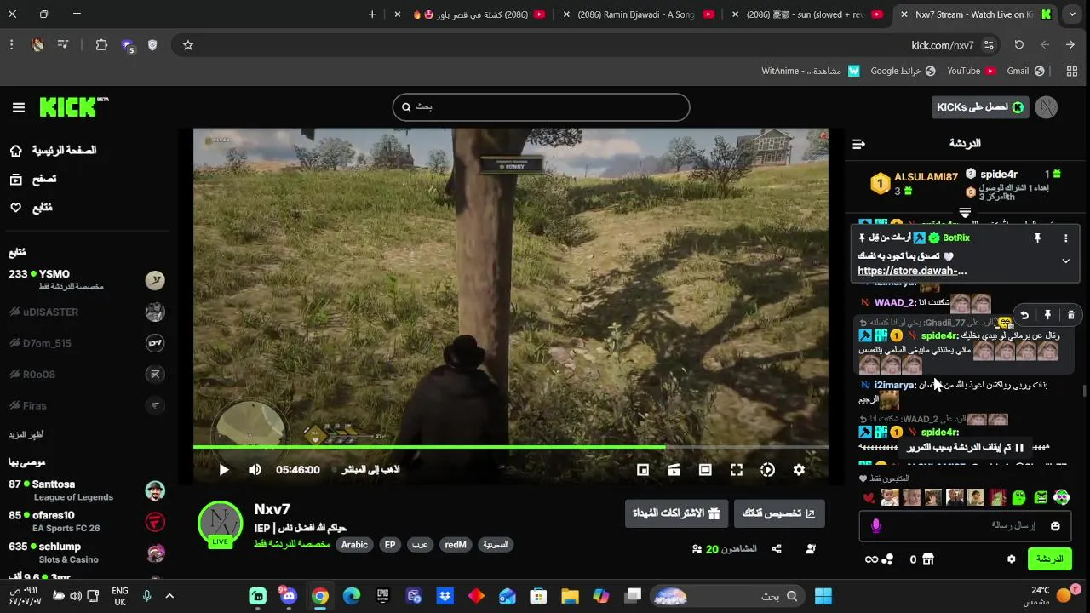Select the Arabic tag
Screen dimensions: 1090x613
pyautogui.click(x=354, y=545)
